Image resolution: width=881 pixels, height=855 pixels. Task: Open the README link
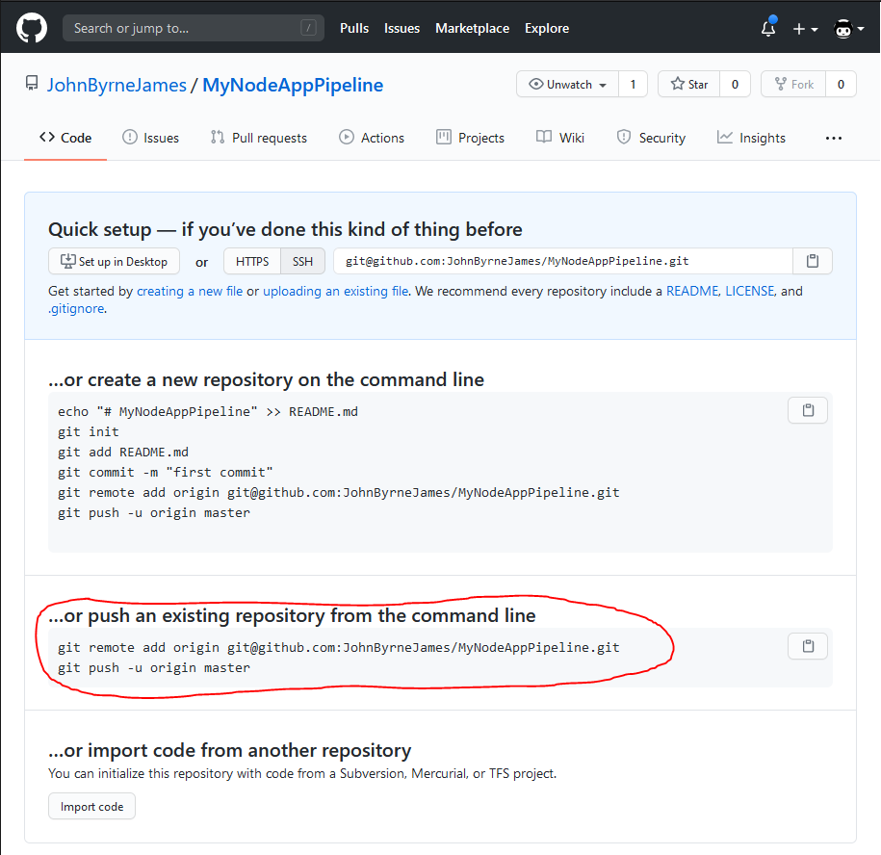[692, 291]
